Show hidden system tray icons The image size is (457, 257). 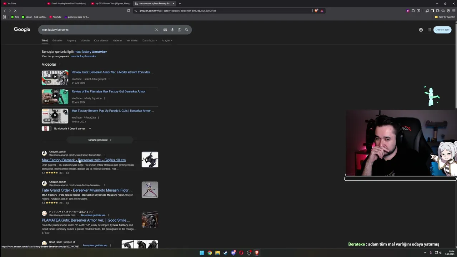tap(425, 253)
